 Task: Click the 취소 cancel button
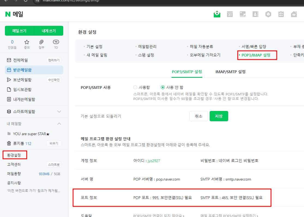(x=198, y=116)
